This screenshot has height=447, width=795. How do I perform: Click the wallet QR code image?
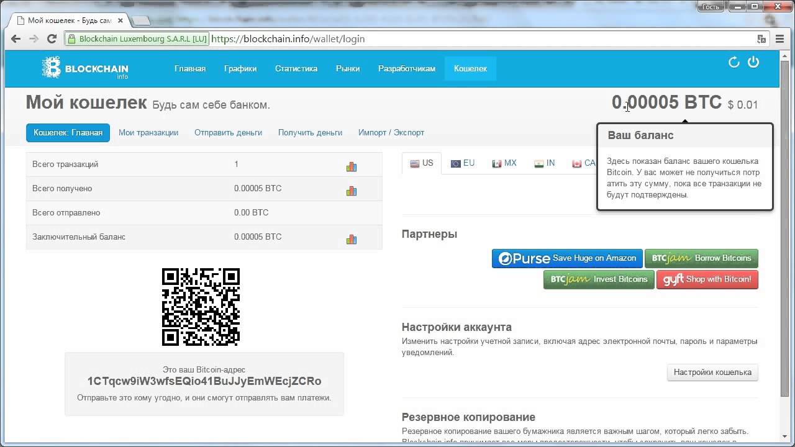(201, 307)
